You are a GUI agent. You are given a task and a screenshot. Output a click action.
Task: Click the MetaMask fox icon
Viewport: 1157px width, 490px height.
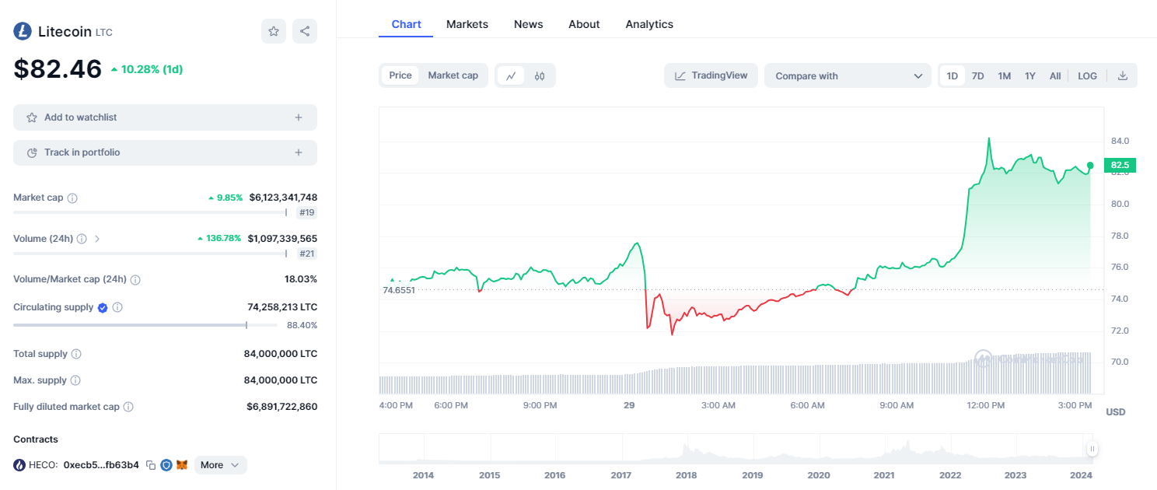point(182,465)
